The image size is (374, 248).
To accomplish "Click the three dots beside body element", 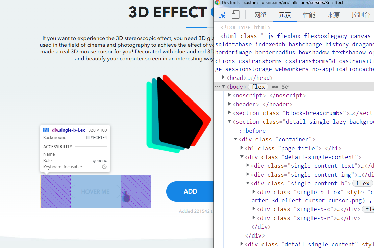I will click(217, 87).
